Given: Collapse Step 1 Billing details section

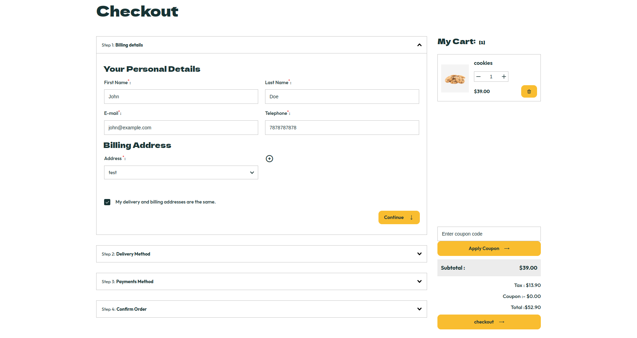Looking at the screenshot, I should 419,45.
